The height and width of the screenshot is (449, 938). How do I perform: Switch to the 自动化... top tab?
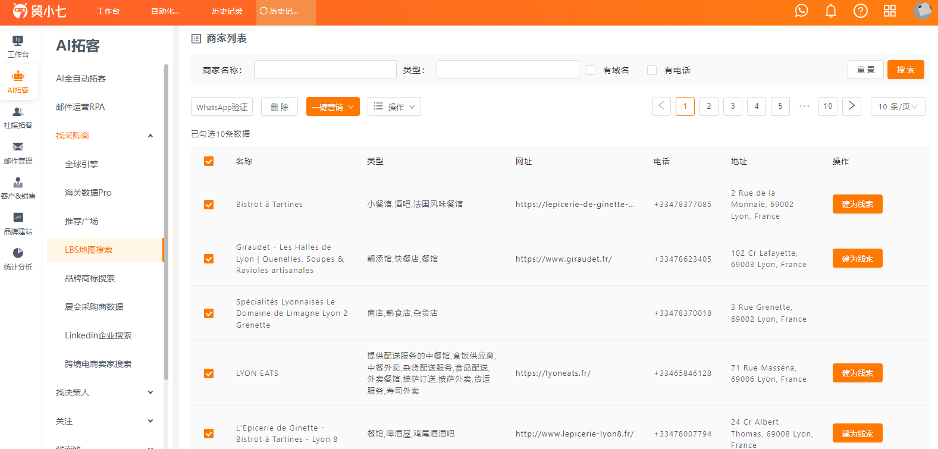(165, 11)
